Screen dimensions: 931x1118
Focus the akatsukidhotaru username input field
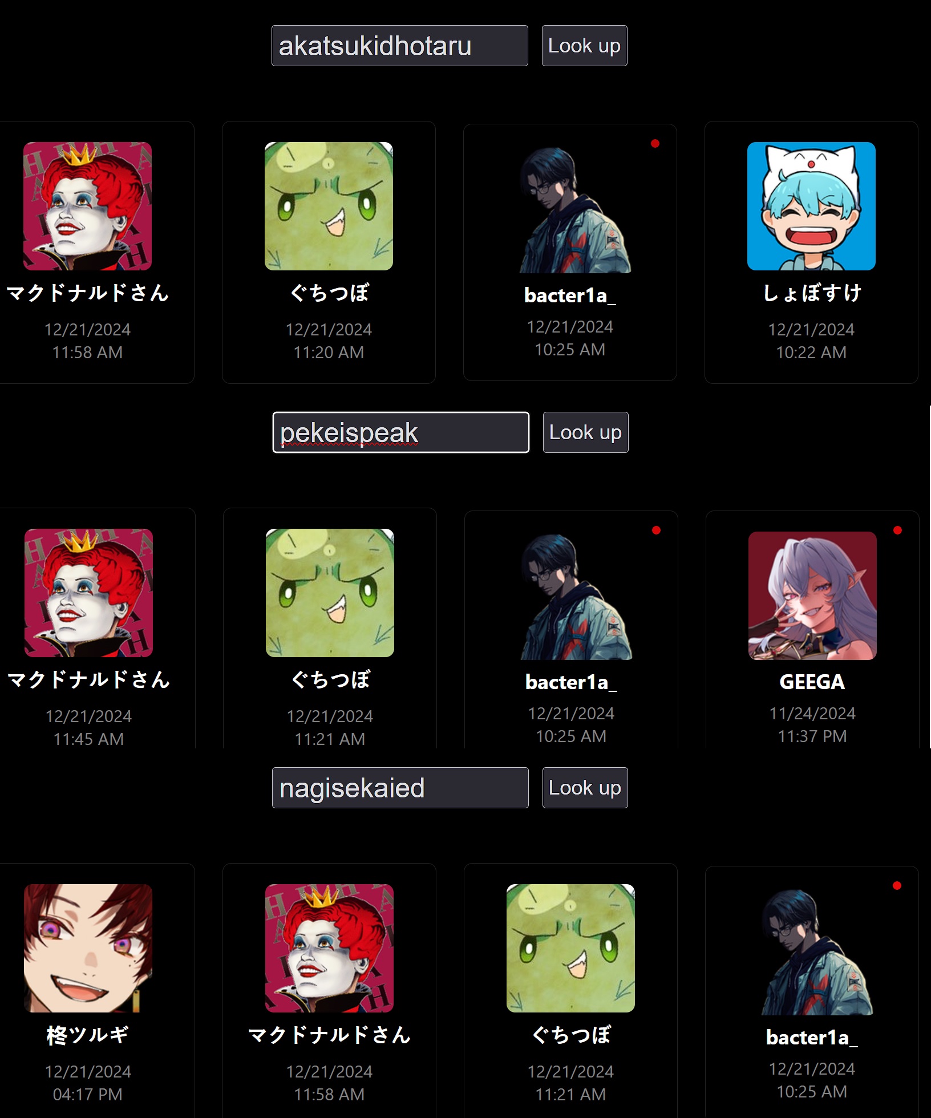click(x=400, y=46)
